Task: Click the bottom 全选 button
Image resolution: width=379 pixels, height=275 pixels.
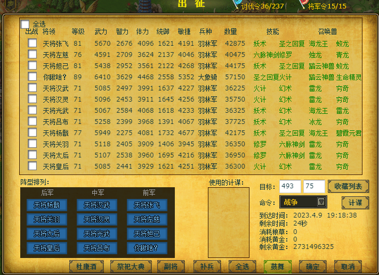Action: [243, 266]
